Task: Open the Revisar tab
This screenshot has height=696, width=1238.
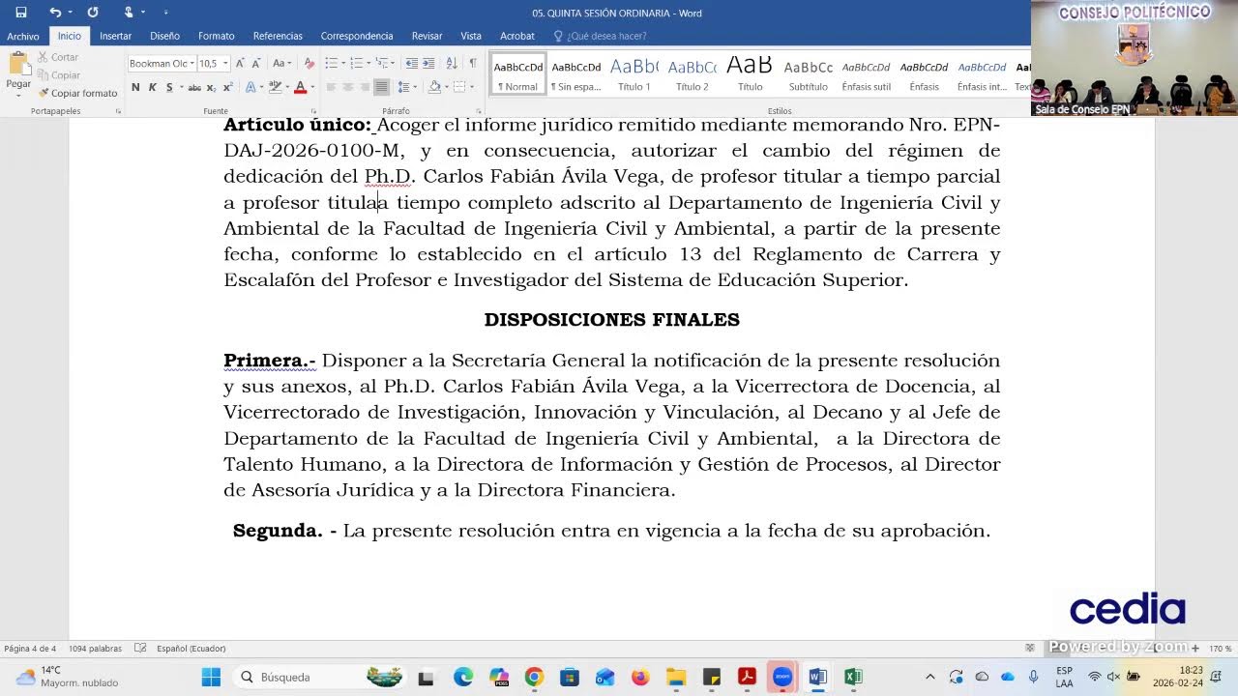Action: point(427,36)
